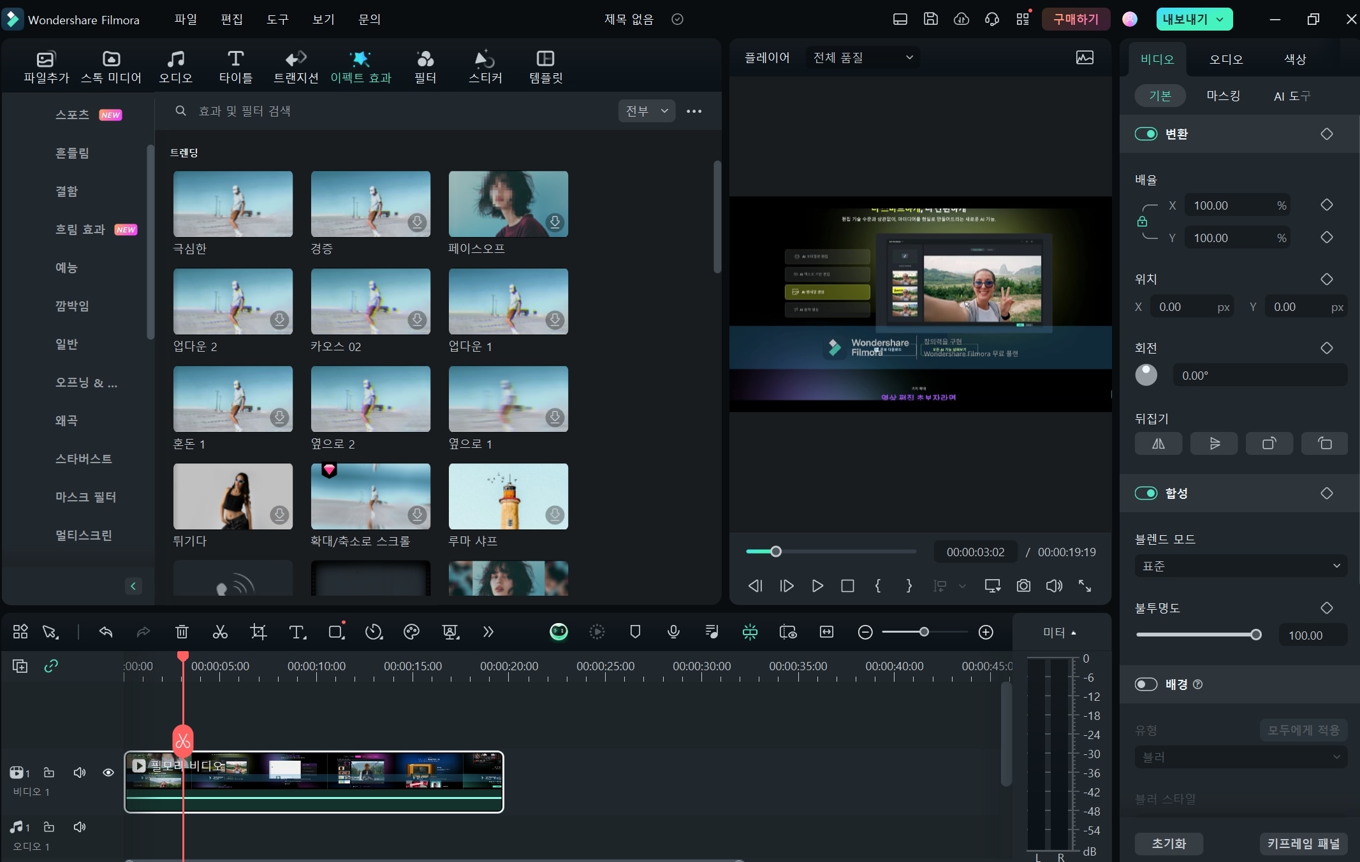Open the Titles (타이틀) panel
The width and height of the screenshot is (1360, 862).
[236, 66]
